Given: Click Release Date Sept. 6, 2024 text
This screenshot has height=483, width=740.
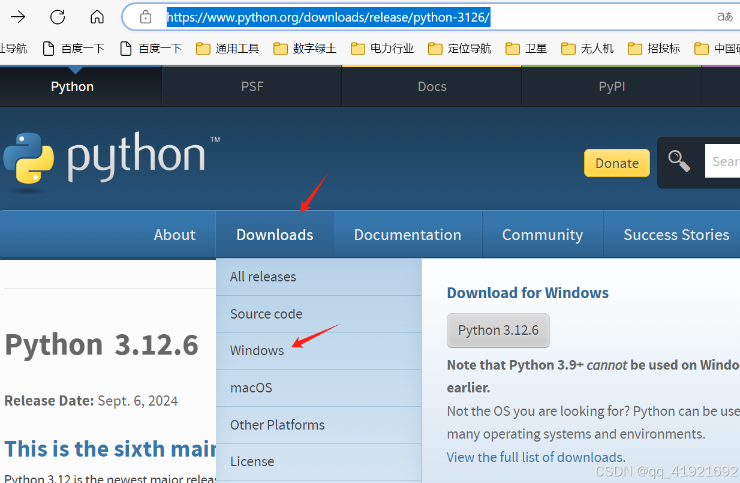Looking at the screenshot, I should [91, 401].
